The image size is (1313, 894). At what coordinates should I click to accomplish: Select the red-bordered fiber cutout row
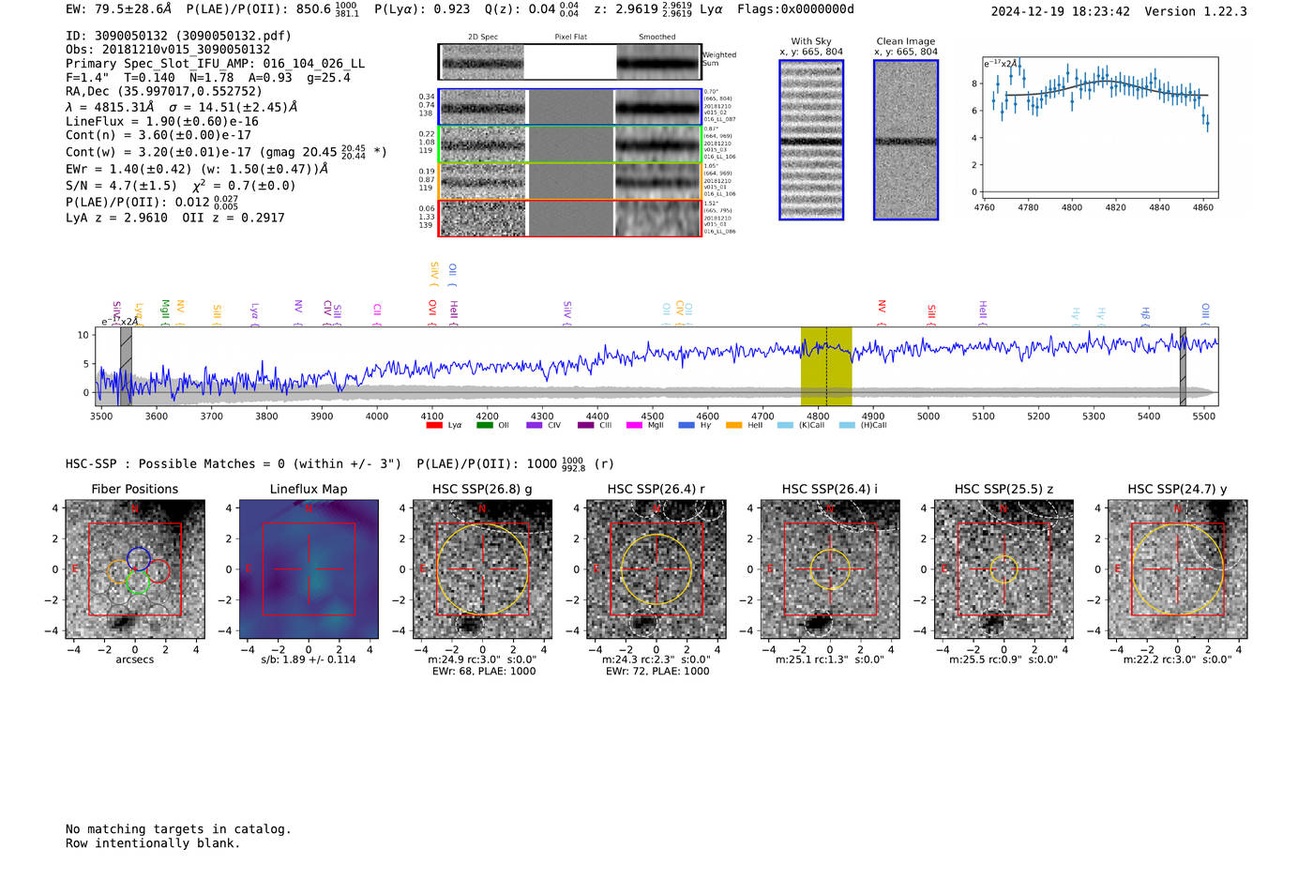point(569,218)
